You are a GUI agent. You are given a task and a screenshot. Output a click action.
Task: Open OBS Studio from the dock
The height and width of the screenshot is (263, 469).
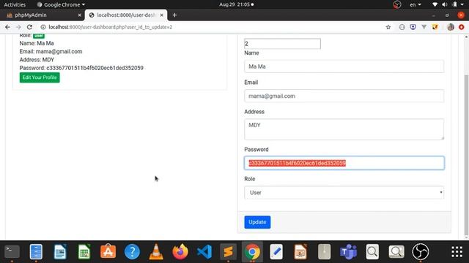tap(421, 252)
